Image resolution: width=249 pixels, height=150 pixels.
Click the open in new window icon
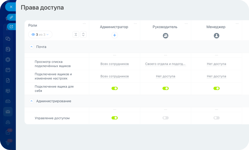point(11,27)
